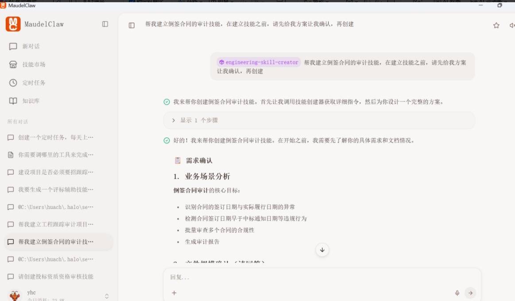Collapse the sidebar using panel icon
Screen dimensions: 515x301
pos(105,24)
